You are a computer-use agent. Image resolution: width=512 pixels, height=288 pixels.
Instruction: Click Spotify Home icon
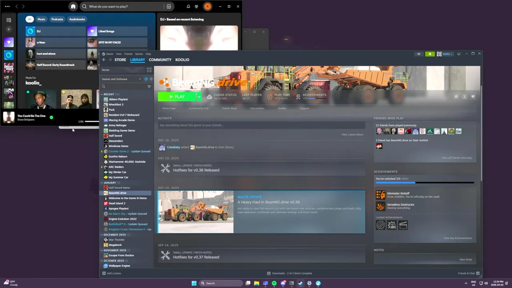click(73, 6)
